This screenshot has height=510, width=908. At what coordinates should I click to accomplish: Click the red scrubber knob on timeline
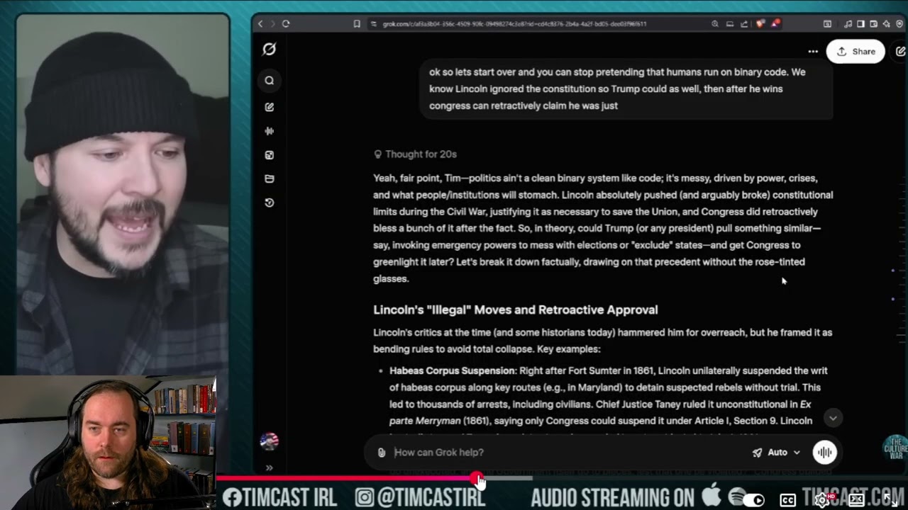click(477, 478)
